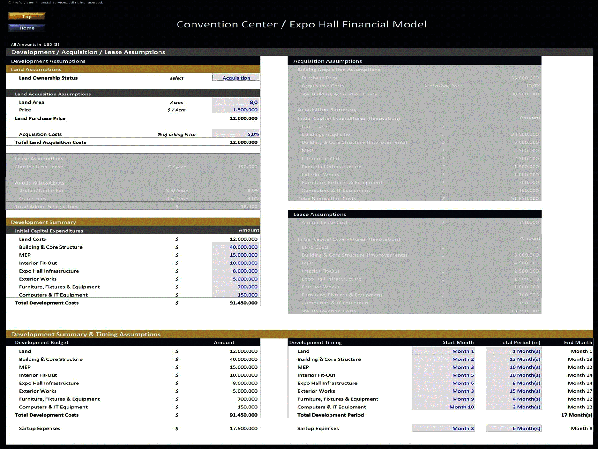Open the Land Ownership Status dropdown
This screenshot has height=449, width=598.
pos(236,78)
